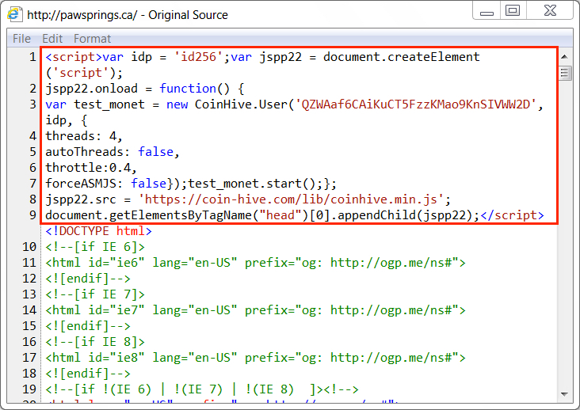The height and width of the screenshot is (410, 580).
Task: Click '<![endif]-->' on line 15
Action: tap(88, 326)
